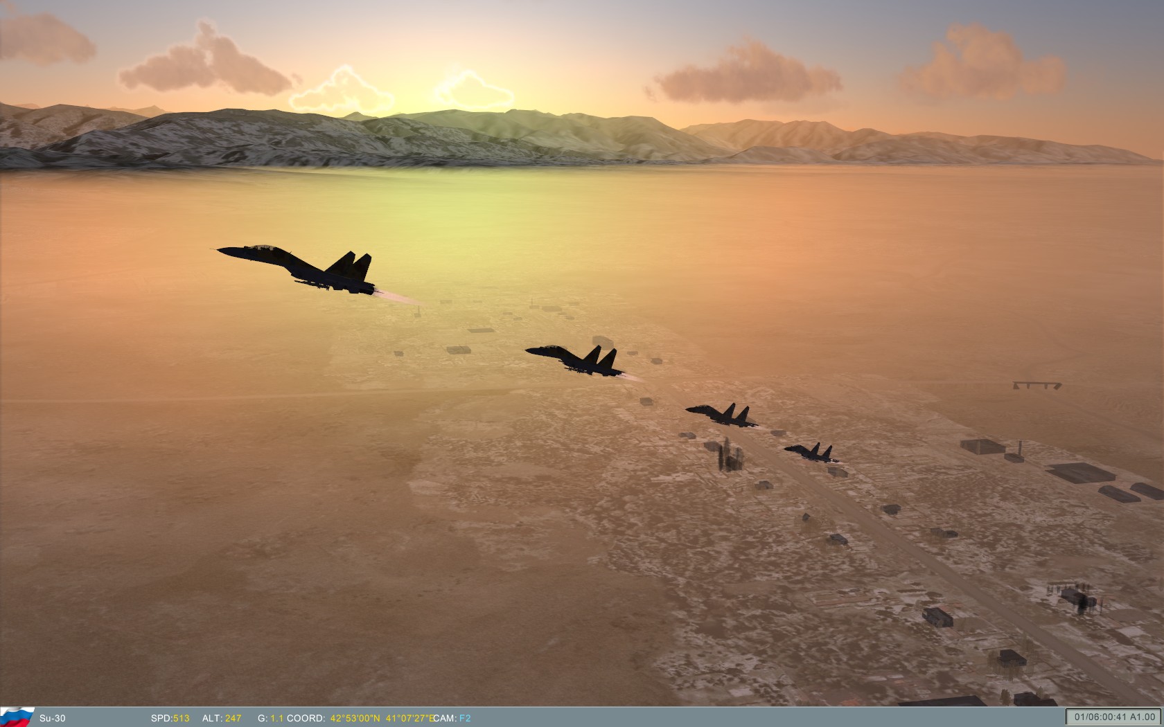Click the Russian flag icon in status bar
This screenshot has height=727, width=1164.
coord(17,717)
